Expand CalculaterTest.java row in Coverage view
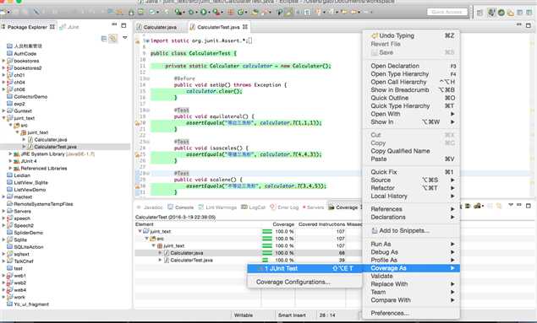The image size is (537, 323). click(x=160, y=261)
